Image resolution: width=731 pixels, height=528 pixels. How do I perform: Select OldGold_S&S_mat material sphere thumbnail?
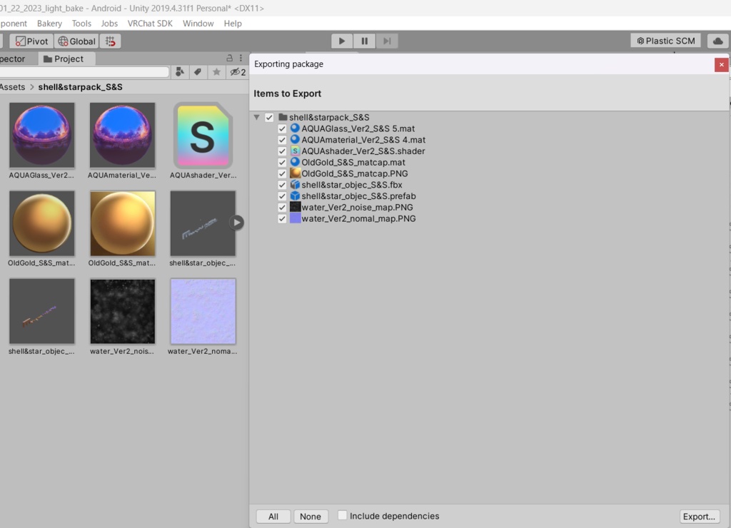(41, 223)
